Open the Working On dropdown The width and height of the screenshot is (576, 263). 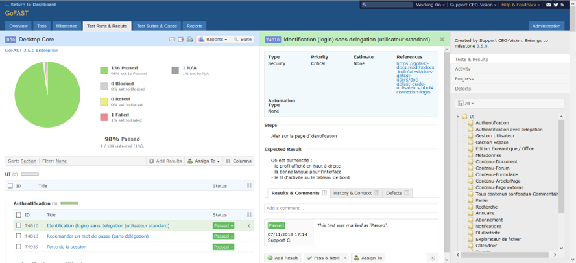[x=430, y=5]
